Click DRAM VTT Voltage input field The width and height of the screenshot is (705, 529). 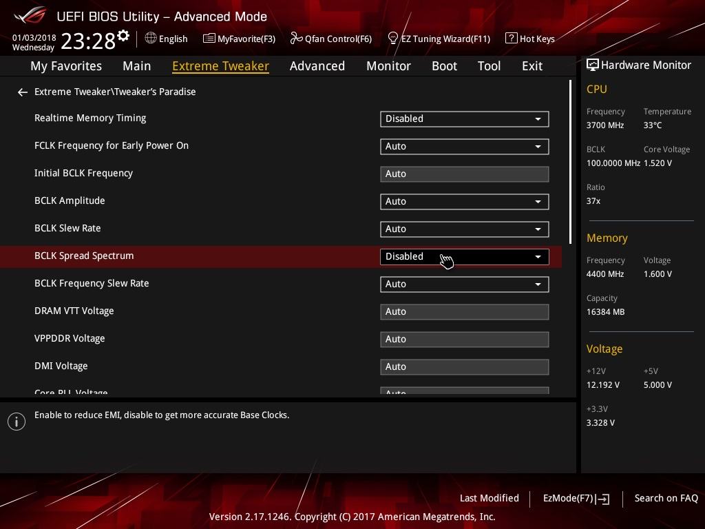coord(465,312)
